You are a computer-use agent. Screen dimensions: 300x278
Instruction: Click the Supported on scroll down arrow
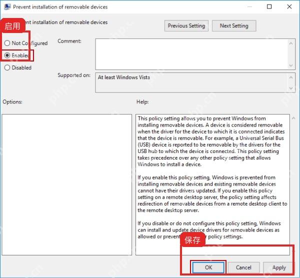coord(291,88)
